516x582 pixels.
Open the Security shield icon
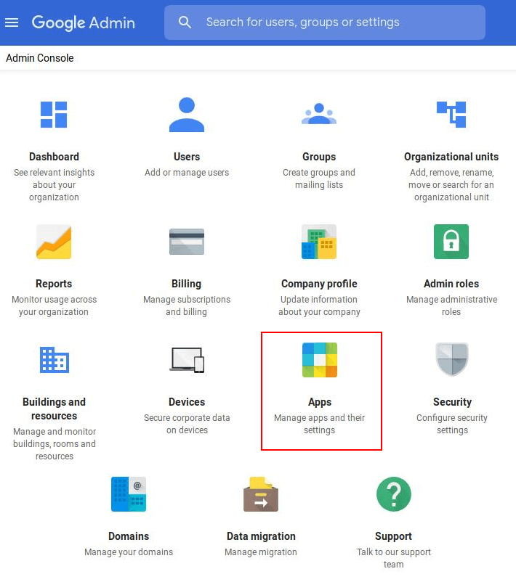coord(452,359)
